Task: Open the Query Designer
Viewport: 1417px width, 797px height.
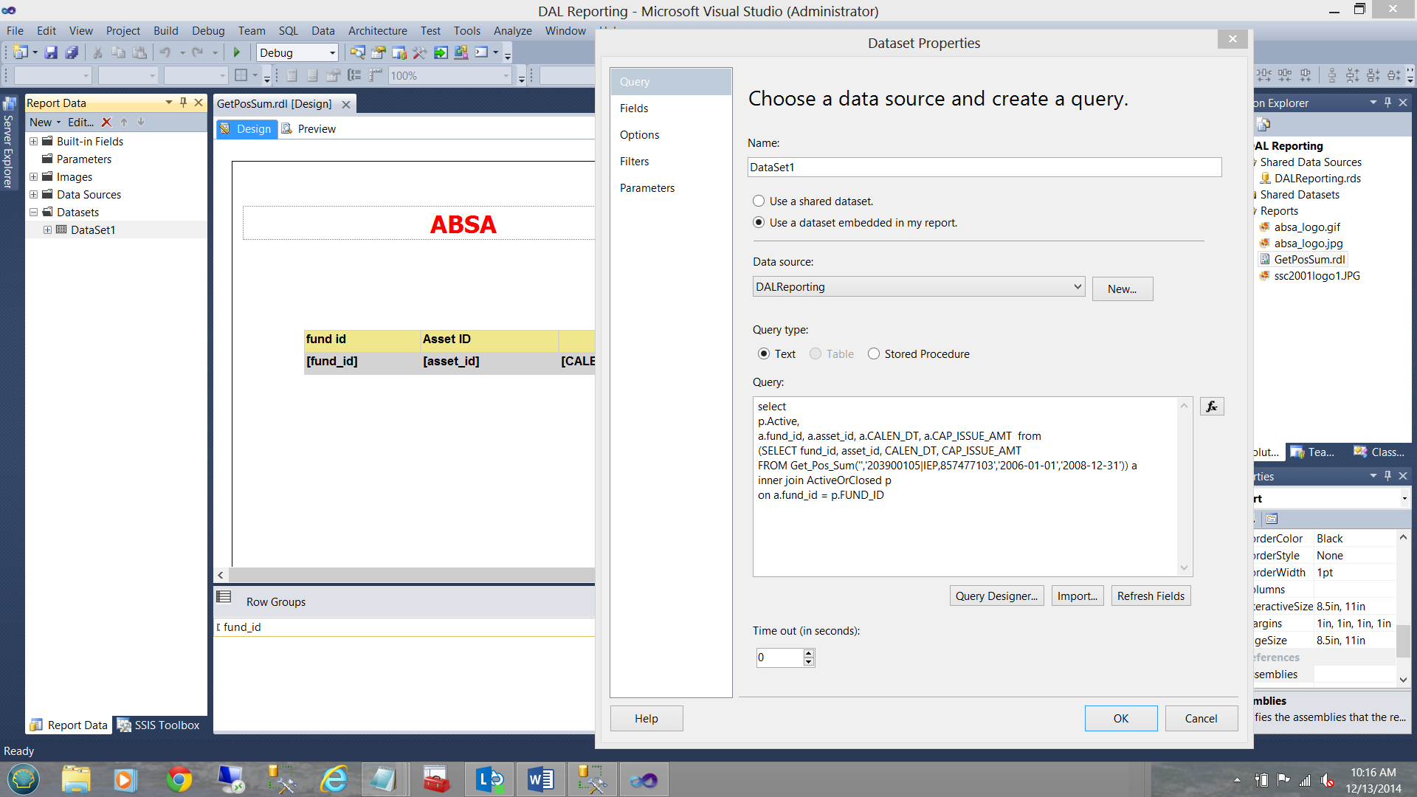Action: tap(996, 596)
